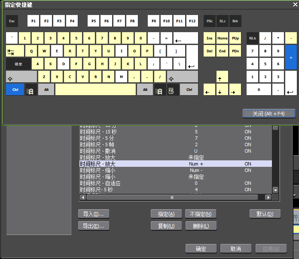This screenshot has height=259, width=299.
Task: Click the 导入 button
Action: 94,214
